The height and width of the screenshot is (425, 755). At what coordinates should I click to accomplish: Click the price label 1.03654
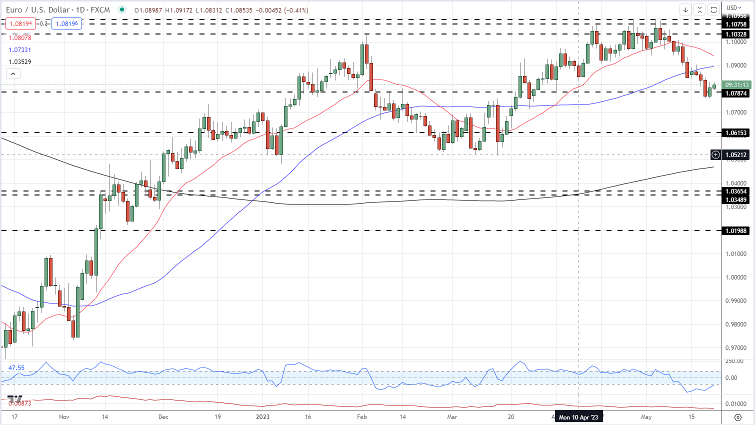pyautogui.click(x=736, y=191)
